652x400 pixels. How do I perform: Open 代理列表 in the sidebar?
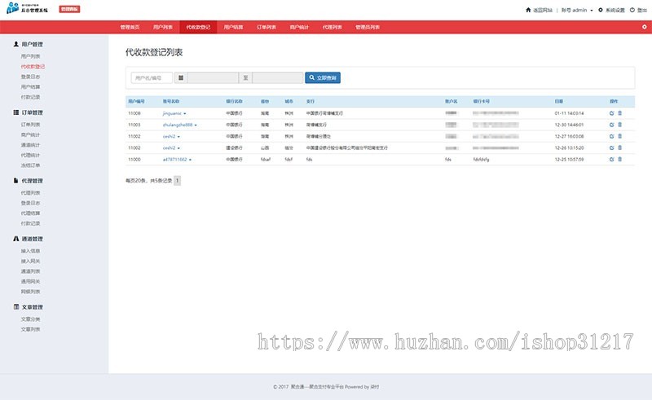[30, 193]
